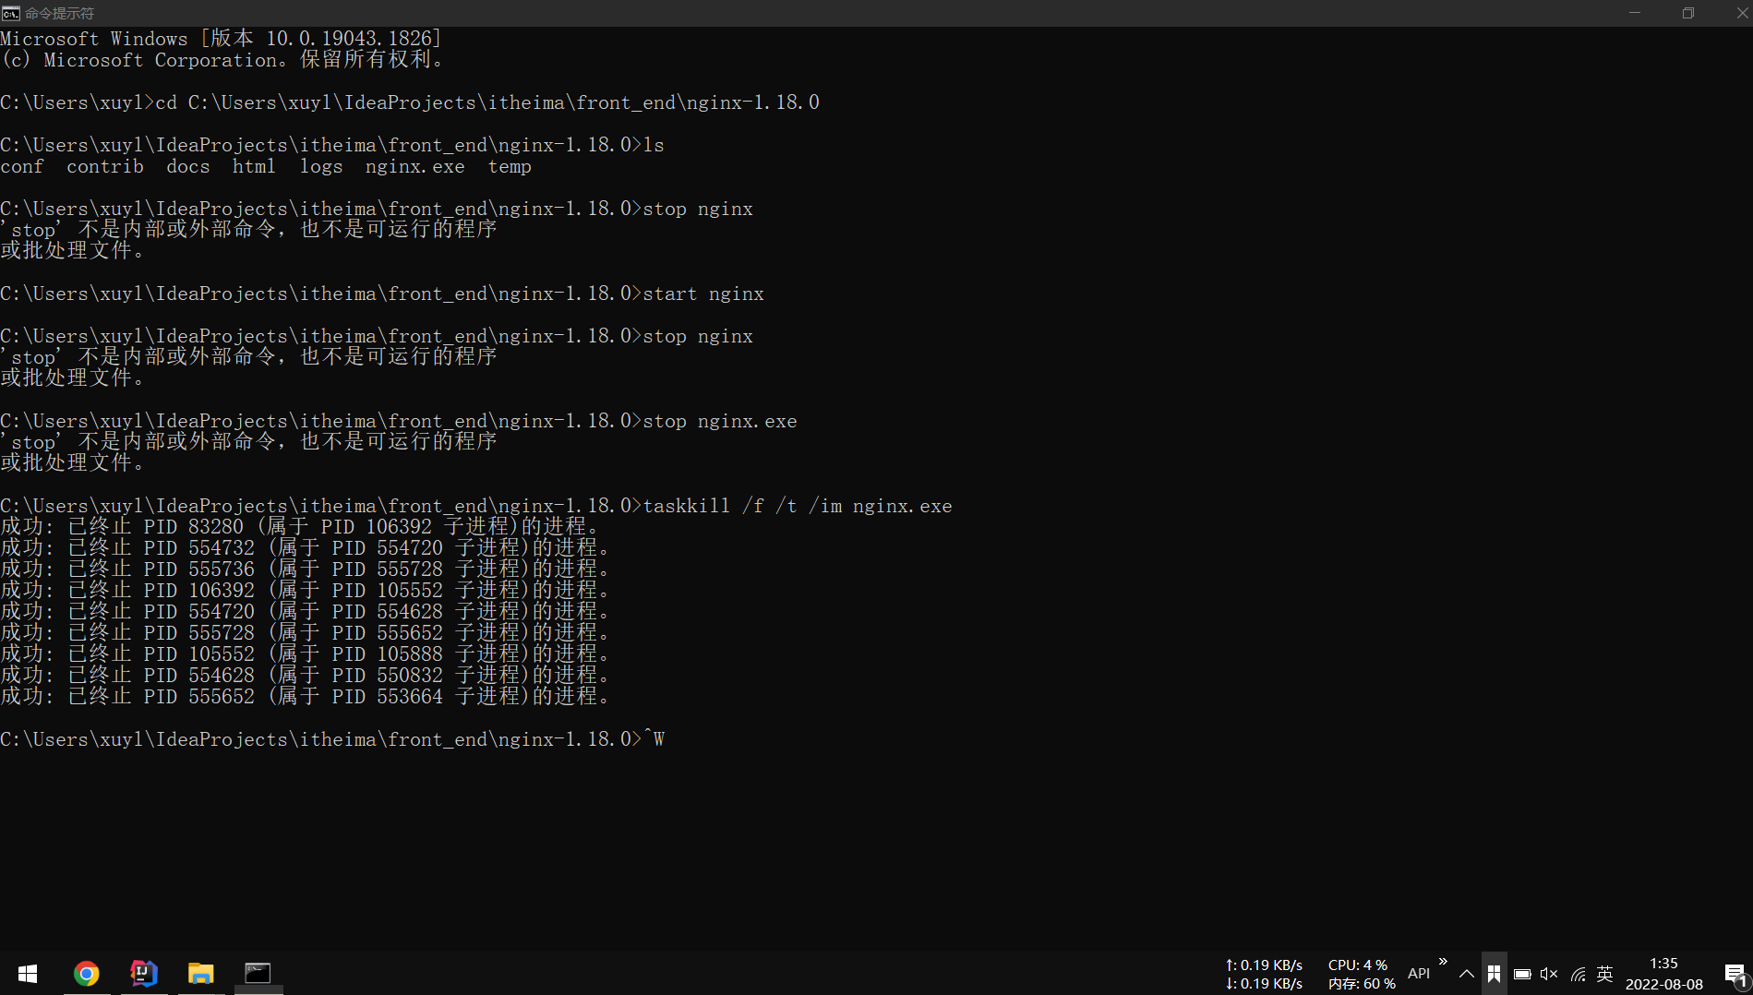This screenshot has width=1753, height=995.
Task: Open the muted volume tray icon
Action: pyautogui.click(x=1549, y=974)
